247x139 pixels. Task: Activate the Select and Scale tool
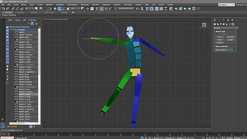64,9
